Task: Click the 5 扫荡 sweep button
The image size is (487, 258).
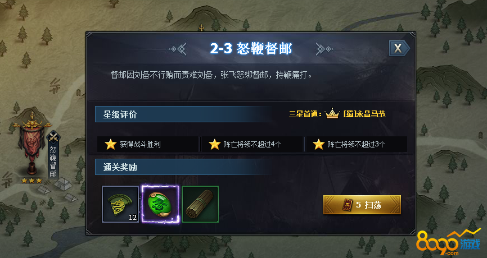Action: (x=362, y=205)
